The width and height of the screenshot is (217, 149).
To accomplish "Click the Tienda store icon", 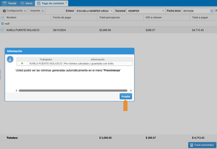I will (x=5, y=3).
